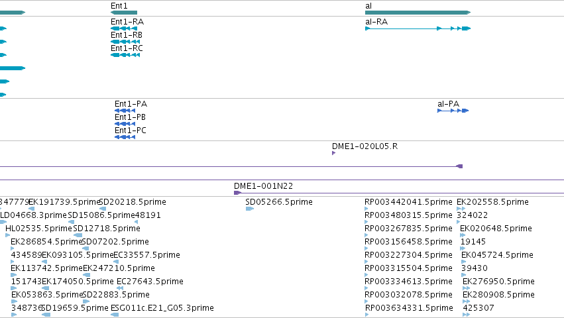Screen dimensions: 564x318
Task: Select the ESG011c.E21_G05.3prime EST glyph
Action: click(x=115, y=315)
